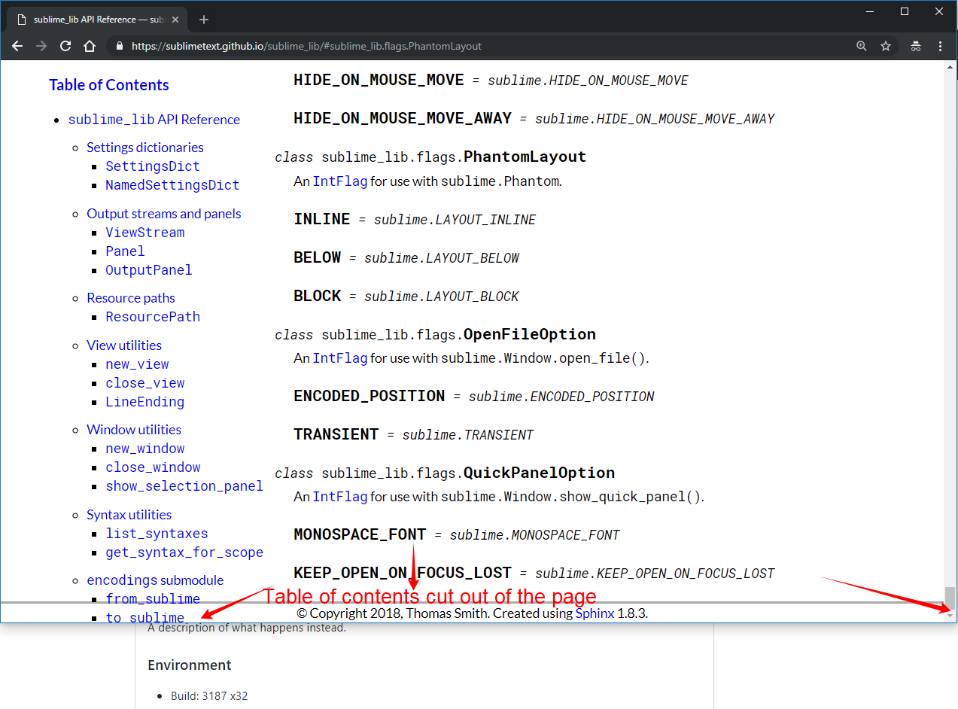Jump to get_syntax_for_scope entry

[184, 552]
